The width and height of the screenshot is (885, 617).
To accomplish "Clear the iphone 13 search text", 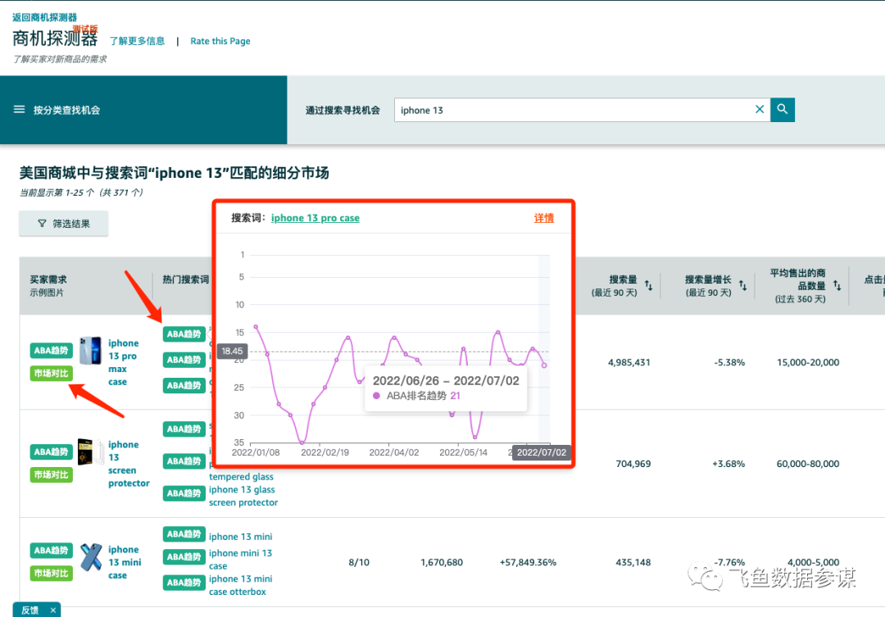I will tap(759, 110).
